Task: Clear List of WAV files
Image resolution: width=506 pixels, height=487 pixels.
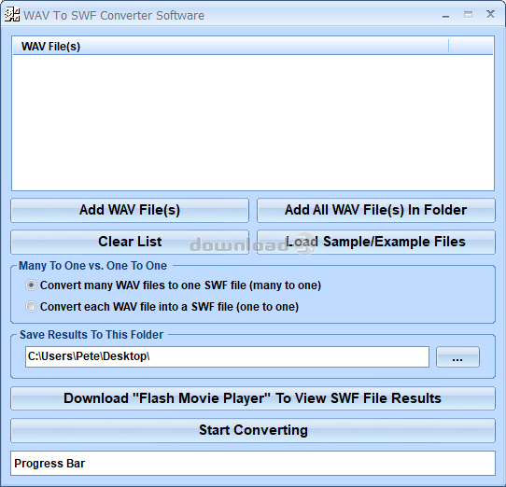Action: (x=130, y=242)
